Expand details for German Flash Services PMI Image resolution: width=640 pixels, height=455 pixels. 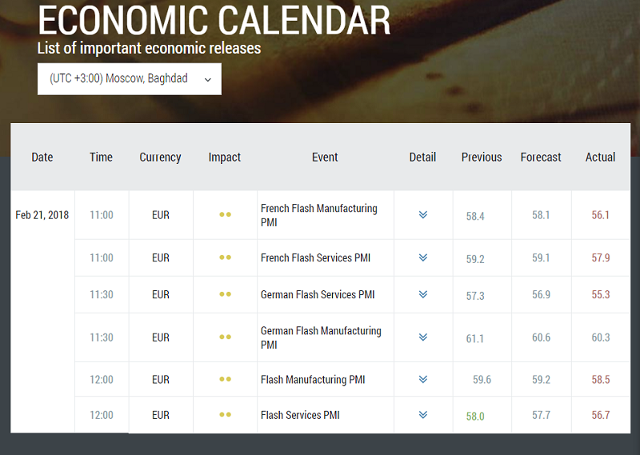pos(423,294)
